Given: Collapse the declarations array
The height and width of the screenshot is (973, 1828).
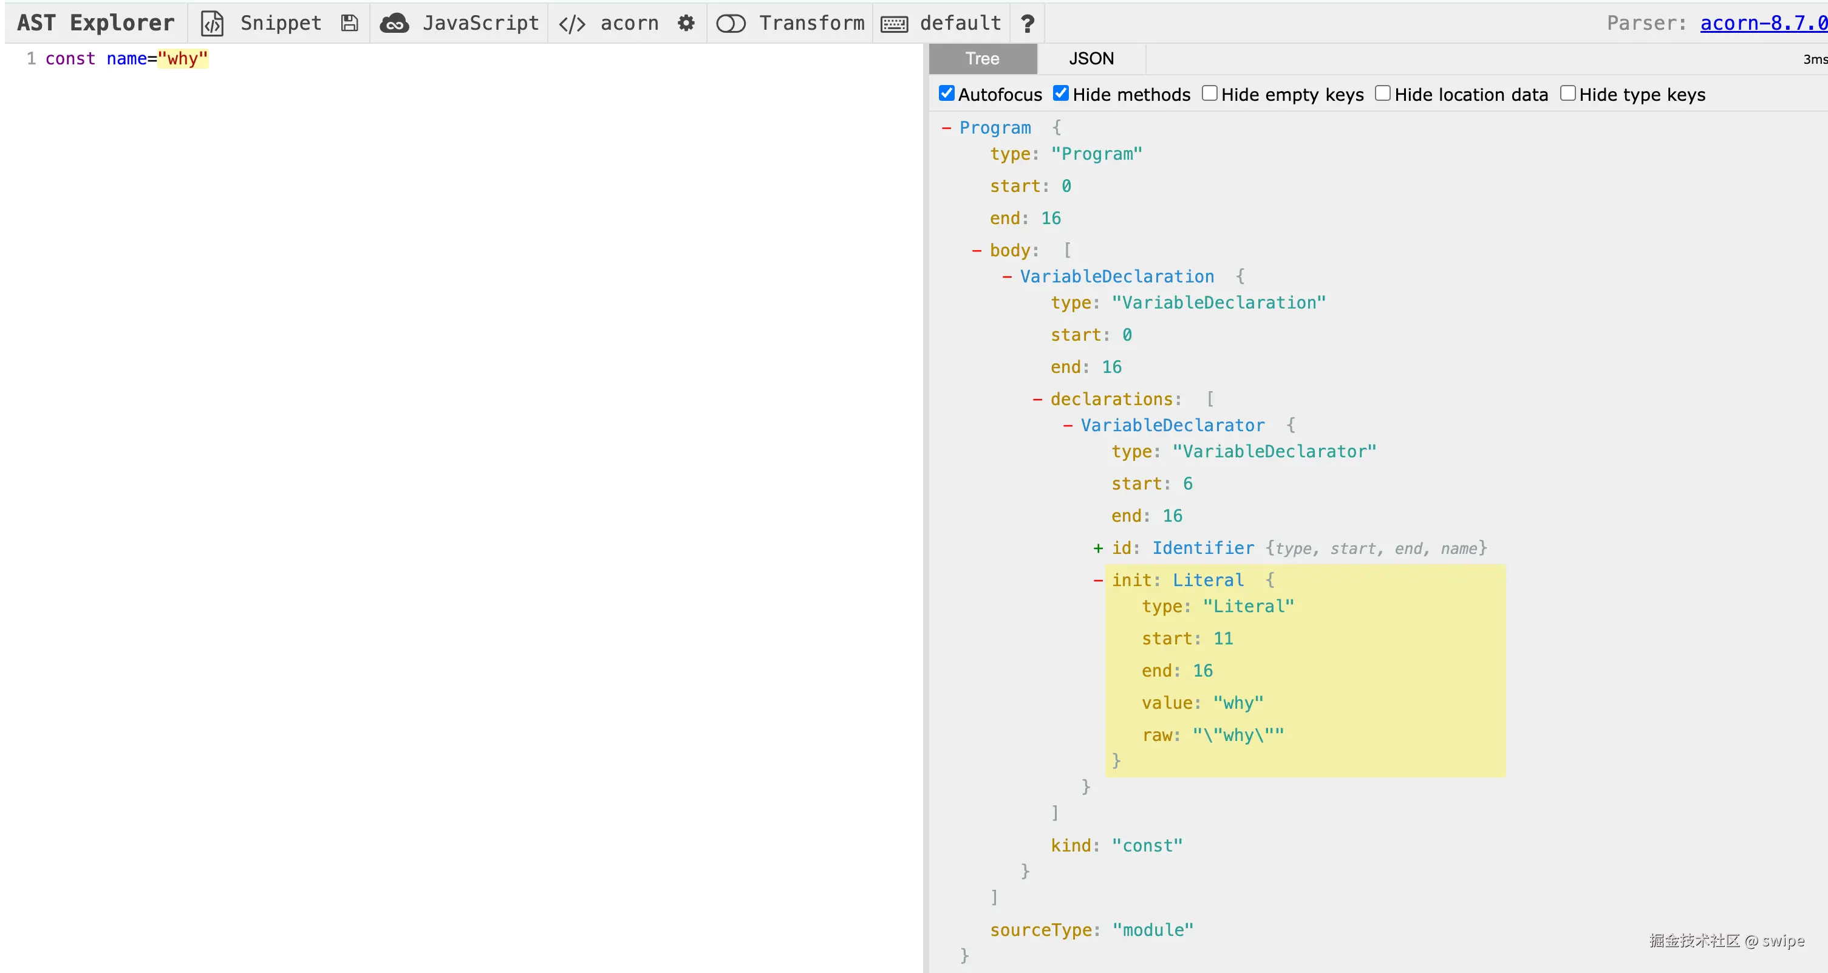Looking at the screenshot, I should pyautogui.click(x=1037, y=400).
